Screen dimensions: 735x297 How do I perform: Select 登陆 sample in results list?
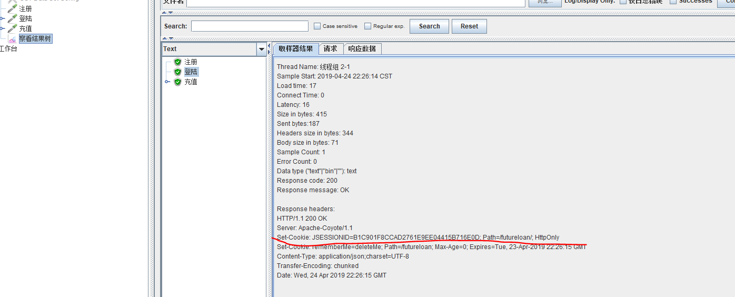(x=191, y=72)
